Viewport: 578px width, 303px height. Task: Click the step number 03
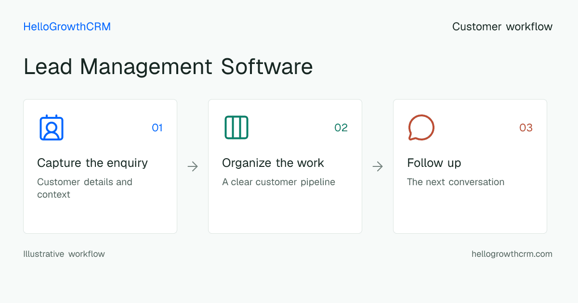pos(526,127)
